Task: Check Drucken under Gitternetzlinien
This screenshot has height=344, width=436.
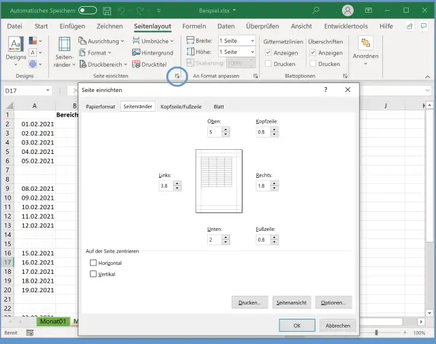Action: (268, 64)
